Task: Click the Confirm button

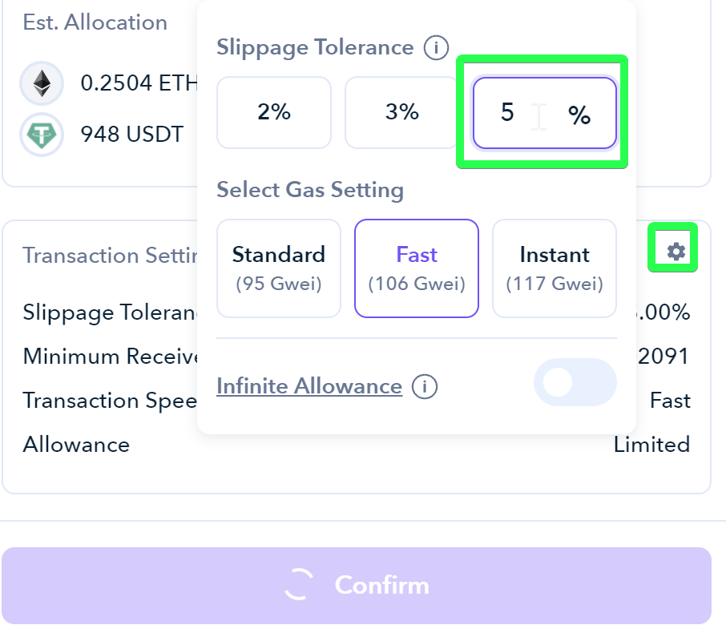Action: (357, 586)
